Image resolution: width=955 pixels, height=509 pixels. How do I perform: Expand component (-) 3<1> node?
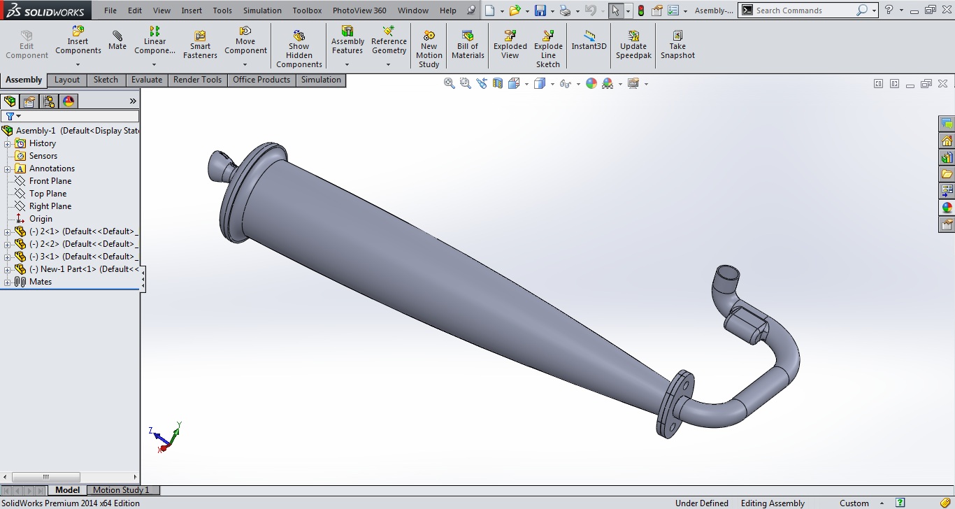point(7,257)
